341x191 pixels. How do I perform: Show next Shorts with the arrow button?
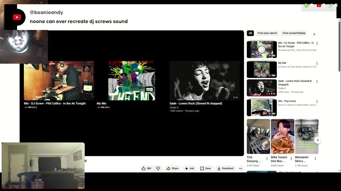click(x=318, y=140)
